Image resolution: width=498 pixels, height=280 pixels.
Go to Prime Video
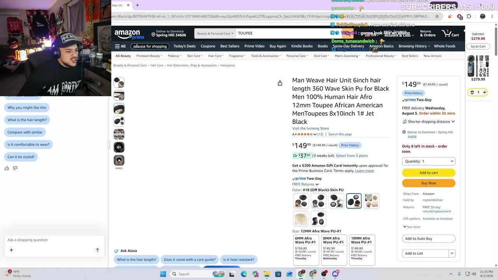coord(254,46)
